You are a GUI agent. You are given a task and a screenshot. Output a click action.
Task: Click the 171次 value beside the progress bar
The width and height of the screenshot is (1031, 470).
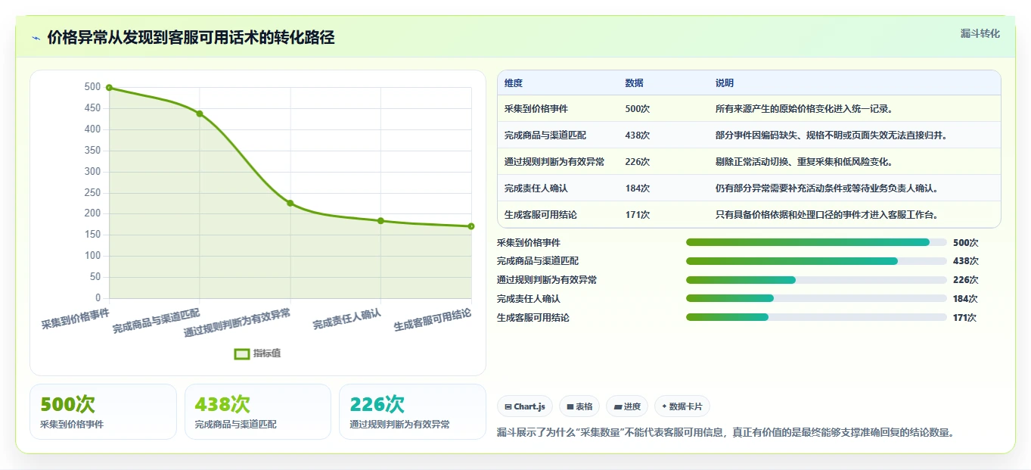click(964, 318)
